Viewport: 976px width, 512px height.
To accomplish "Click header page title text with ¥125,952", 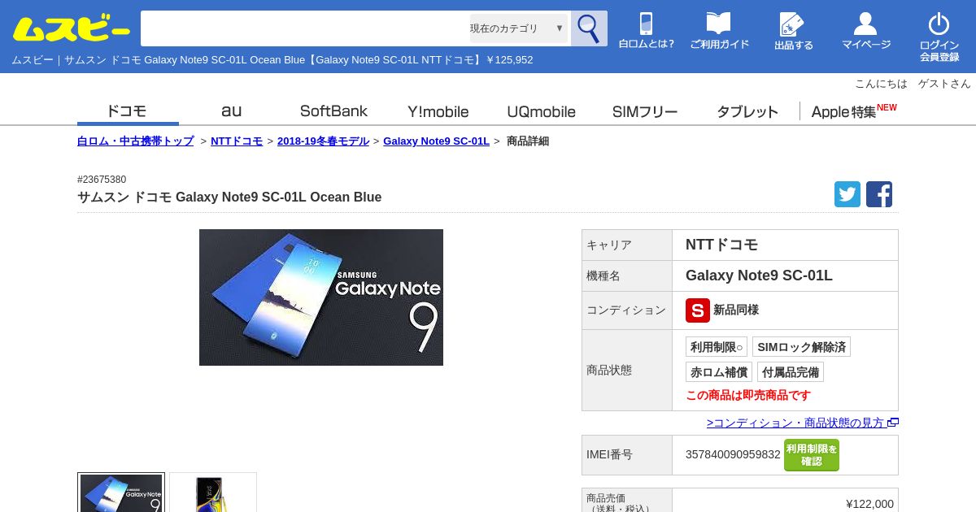I will pyautogui.click(x=272, y=60).
